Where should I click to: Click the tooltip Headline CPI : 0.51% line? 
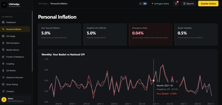tap(167, 89)
